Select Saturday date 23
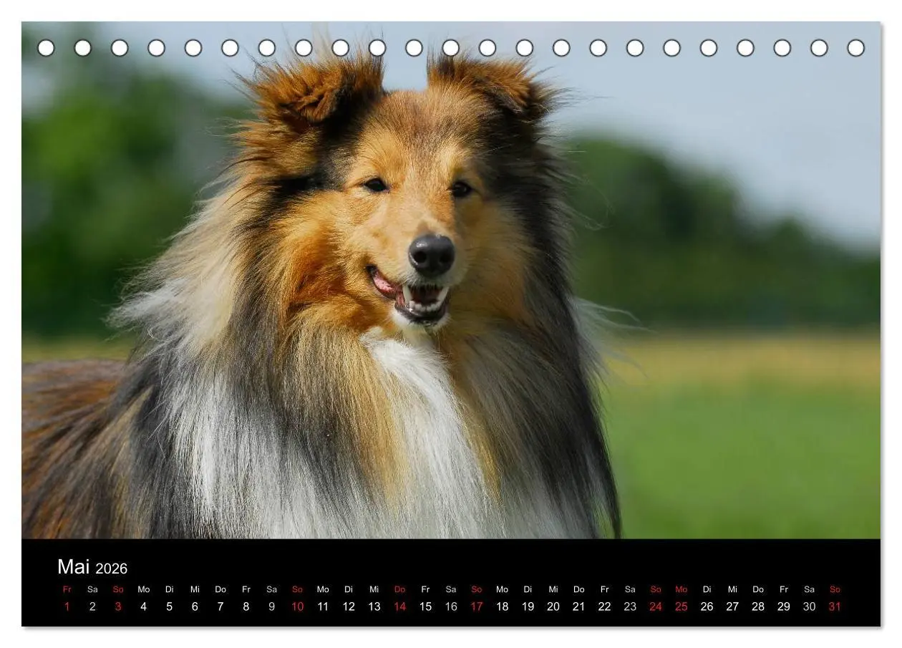Screen dimensions: 902x648 (x=630, y=606)
